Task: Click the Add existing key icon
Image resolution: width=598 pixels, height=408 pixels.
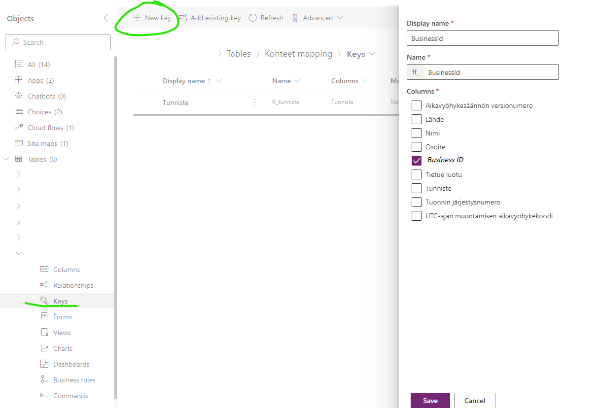Action: (x=183, y=18)
